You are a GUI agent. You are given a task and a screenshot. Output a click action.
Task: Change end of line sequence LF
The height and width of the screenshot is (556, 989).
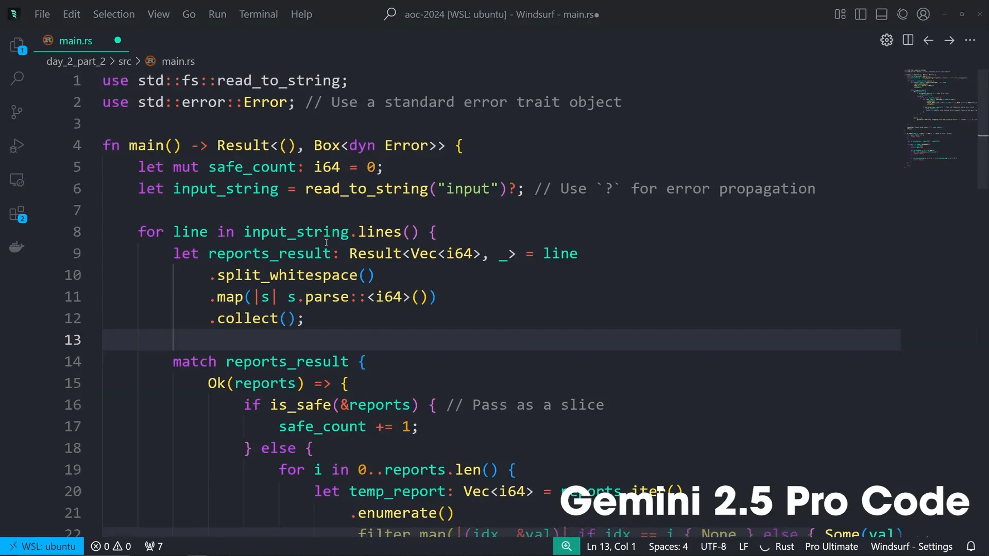tap(743, 546)
